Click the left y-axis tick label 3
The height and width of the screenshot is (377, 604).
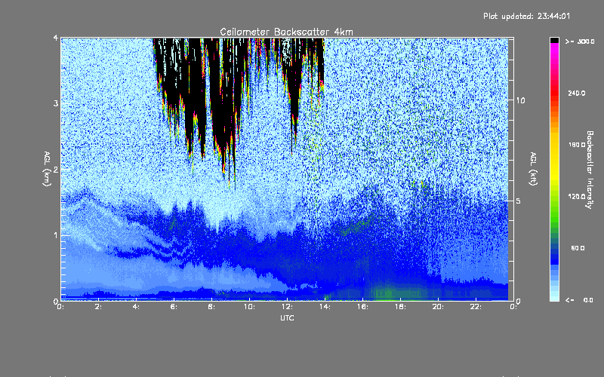[56, 104]
